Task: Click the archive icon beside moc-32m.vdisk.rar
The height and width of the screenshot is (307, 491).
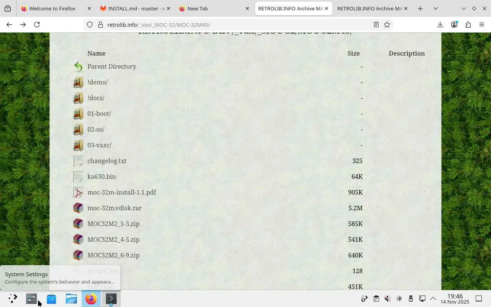Action: 78,208
